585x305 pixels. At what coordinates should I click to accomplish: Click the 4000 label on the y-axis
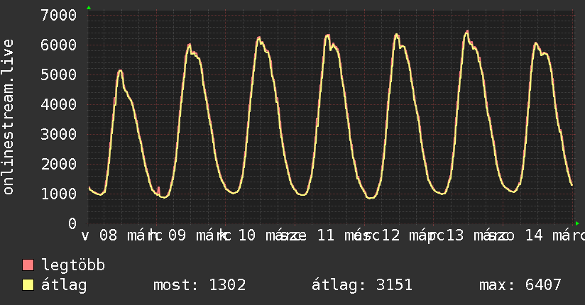pyautogui.click(x=59, y=104)
